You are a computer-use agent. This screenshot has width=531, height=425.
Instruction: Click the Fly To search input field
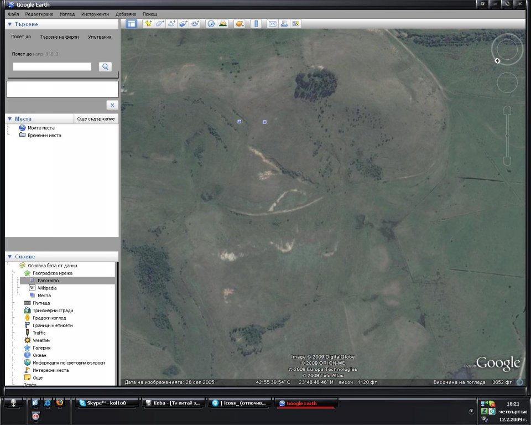click(x=52, y=66)
